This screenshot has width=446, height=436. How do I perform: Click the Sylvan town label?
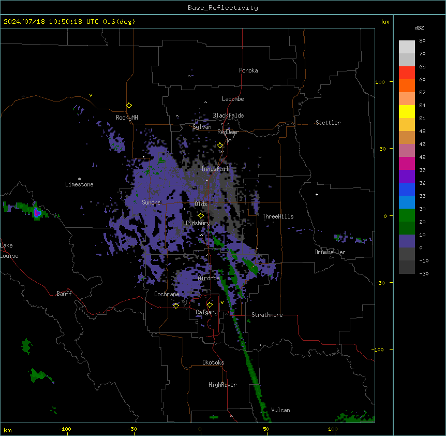202,127
